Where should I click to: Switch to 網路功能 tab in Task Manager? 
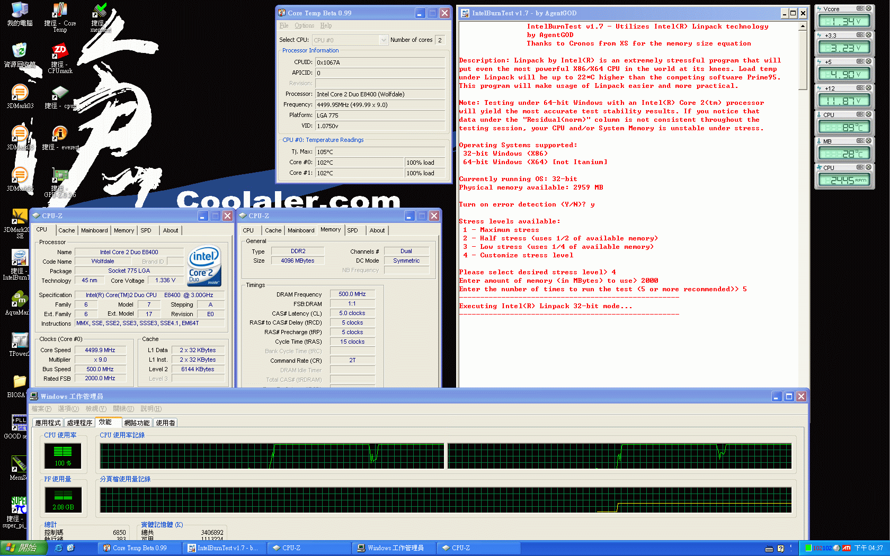tap(137, 423)
